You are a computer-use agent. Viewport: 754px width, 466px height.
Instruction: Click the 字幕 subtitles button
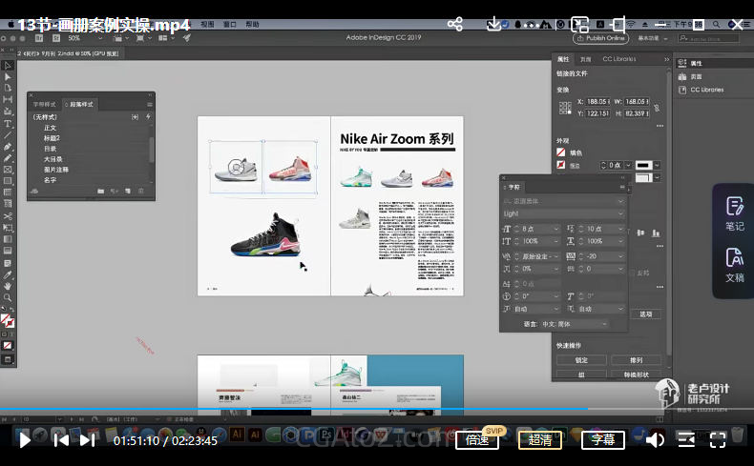tap(603, 439)
